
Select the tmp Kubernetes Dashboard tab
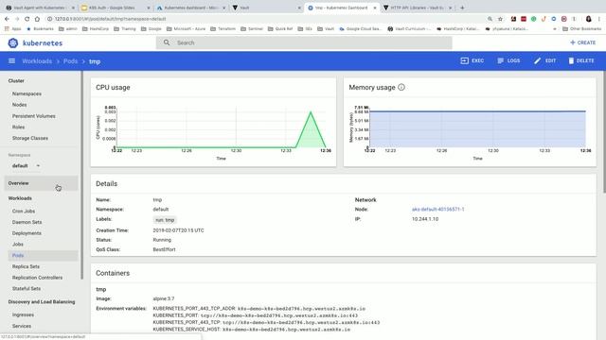[342, 8]
